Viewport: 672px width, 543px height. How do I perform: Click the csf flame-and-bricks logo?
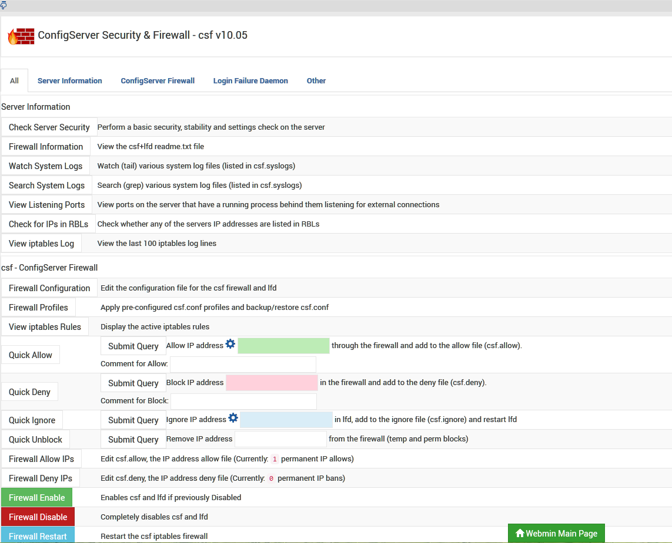click(x=21, y=36)
